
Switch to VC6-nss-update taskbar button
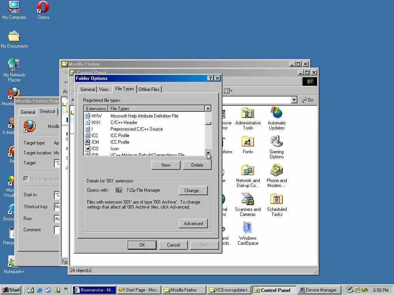coord(229,290)
